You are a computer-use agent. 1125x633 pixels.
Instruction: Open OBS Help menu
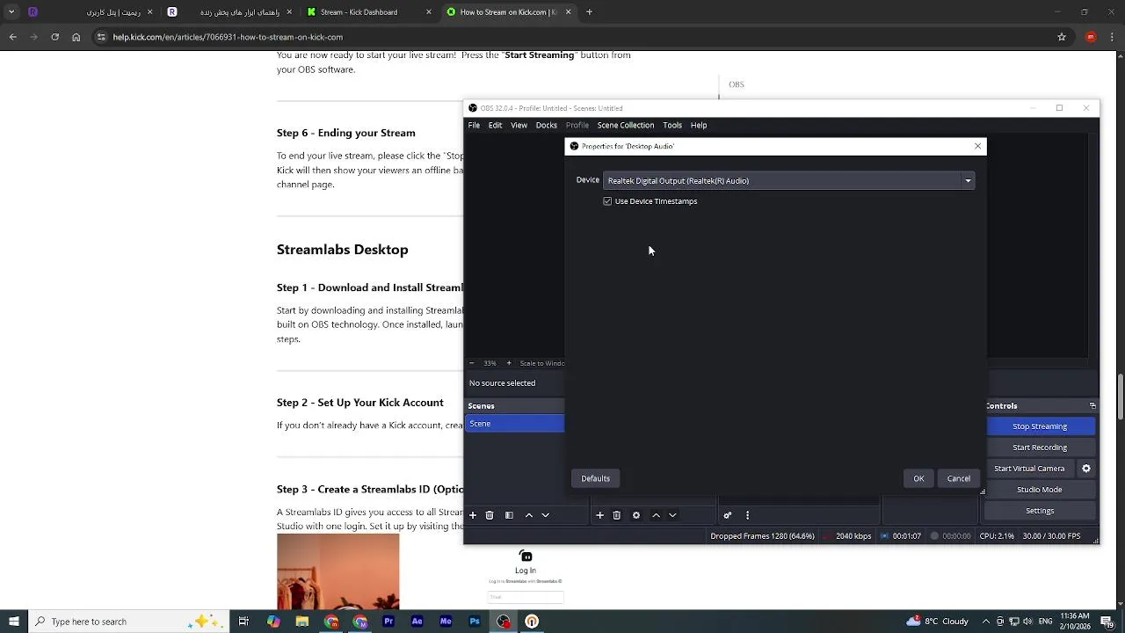pos(699,125)
